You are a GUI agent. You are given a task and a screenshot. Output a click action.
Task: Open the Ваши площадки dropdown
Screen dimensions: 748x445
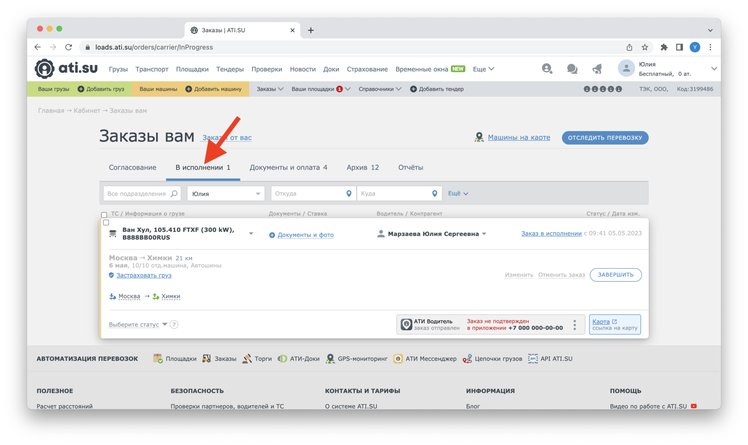(321, 89)
